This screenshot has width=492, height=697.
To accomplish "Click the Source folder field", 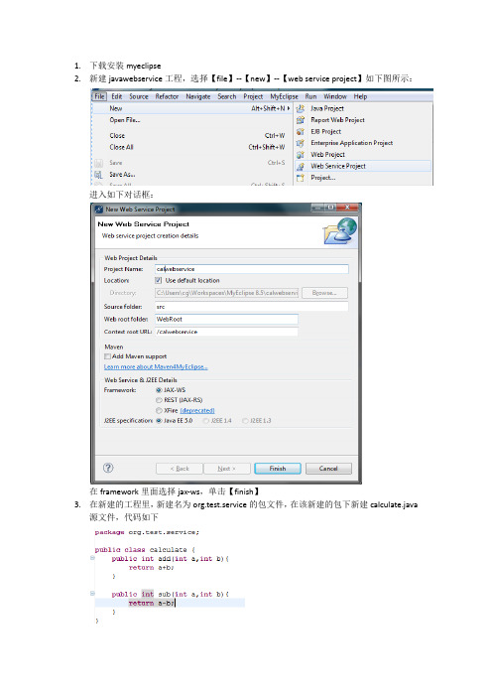I will click(x=252, y=307).
